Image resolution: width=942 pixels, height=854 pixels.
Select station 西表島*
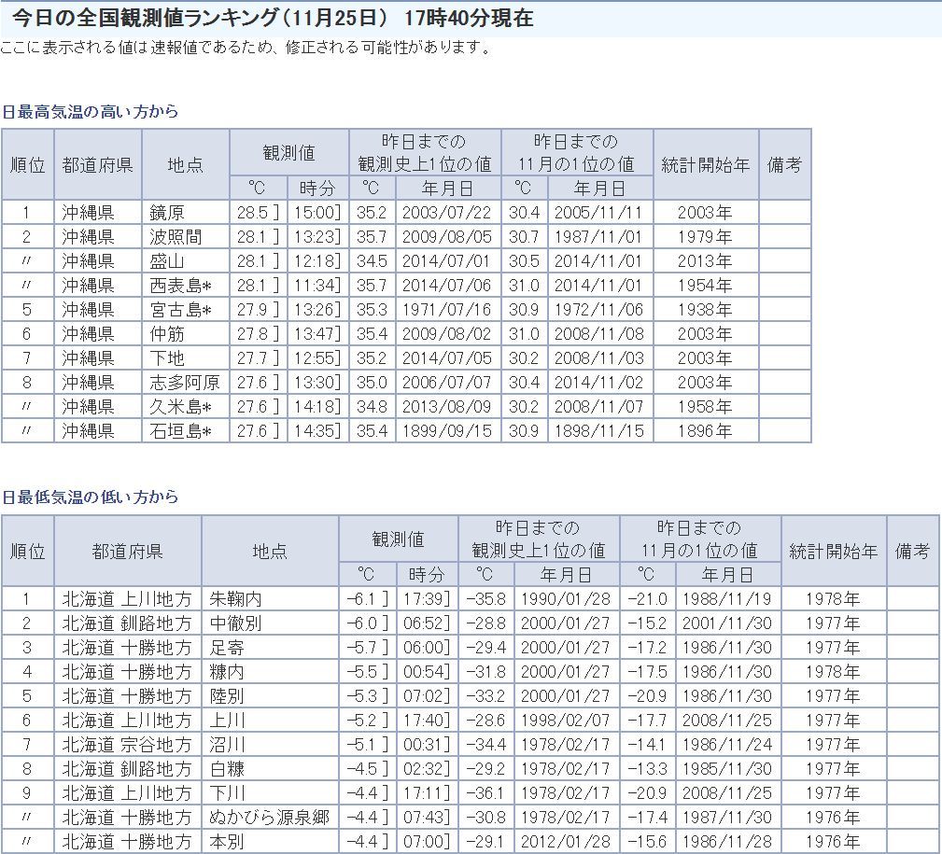point(181,286)
